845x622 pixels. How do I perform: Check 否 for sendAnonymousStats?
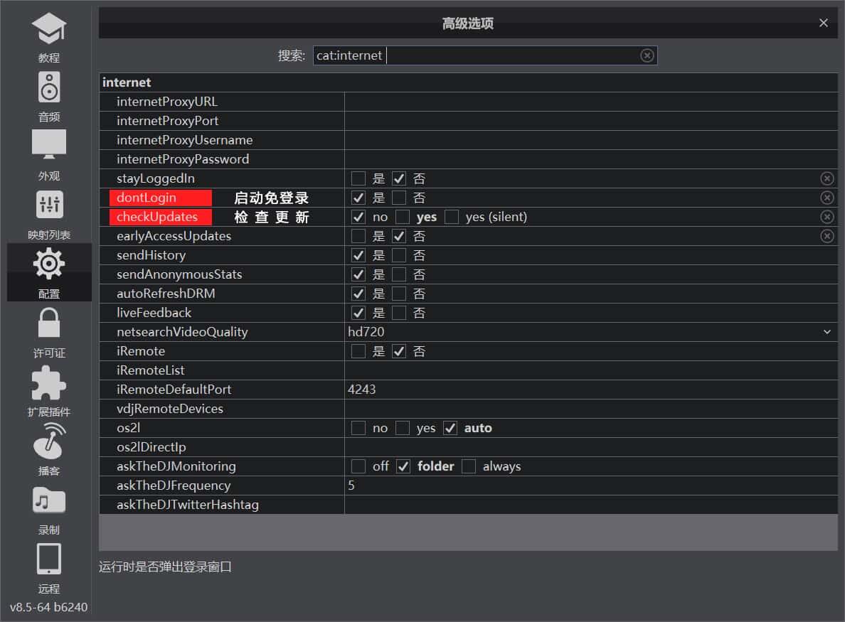(400, 274)
